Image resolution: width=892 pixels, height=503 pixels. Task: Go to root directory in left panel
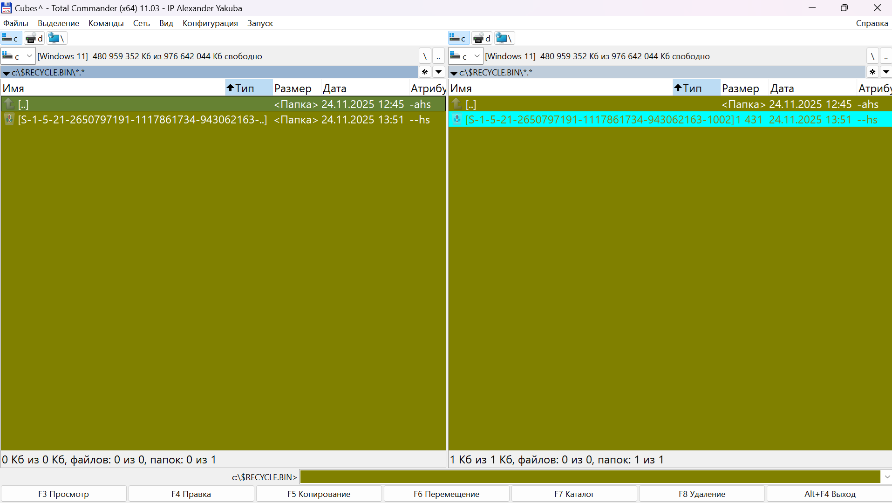(425, 56)
